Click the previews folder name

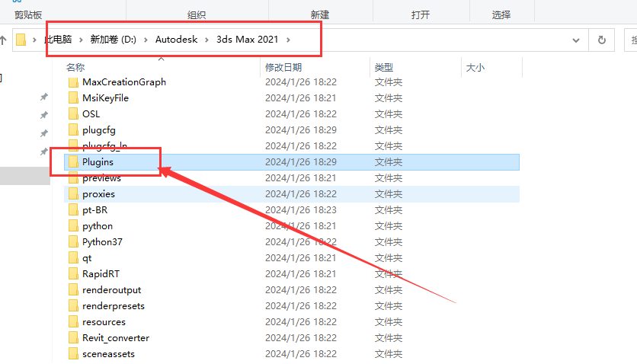pyautogui.click(x=101, y=178)
